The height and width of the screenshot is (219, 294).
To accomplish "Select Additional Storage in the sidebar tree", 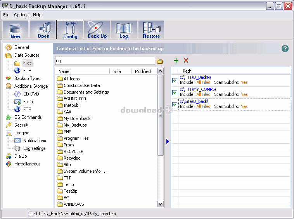I will [x=31, y=86].
